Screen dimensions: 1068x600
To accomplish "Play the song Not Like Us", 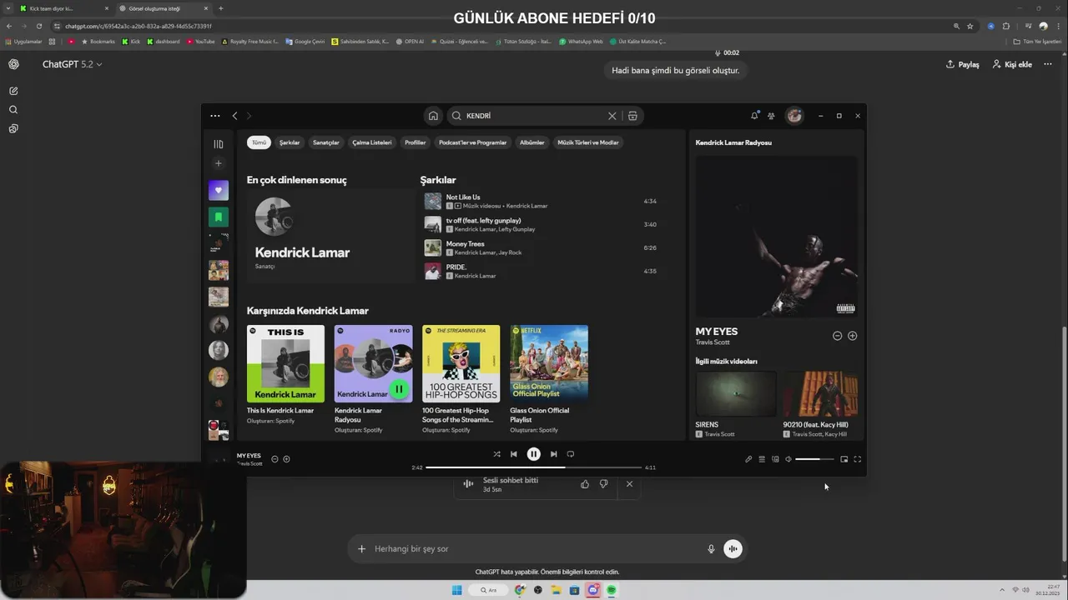I will coord(540,201).
